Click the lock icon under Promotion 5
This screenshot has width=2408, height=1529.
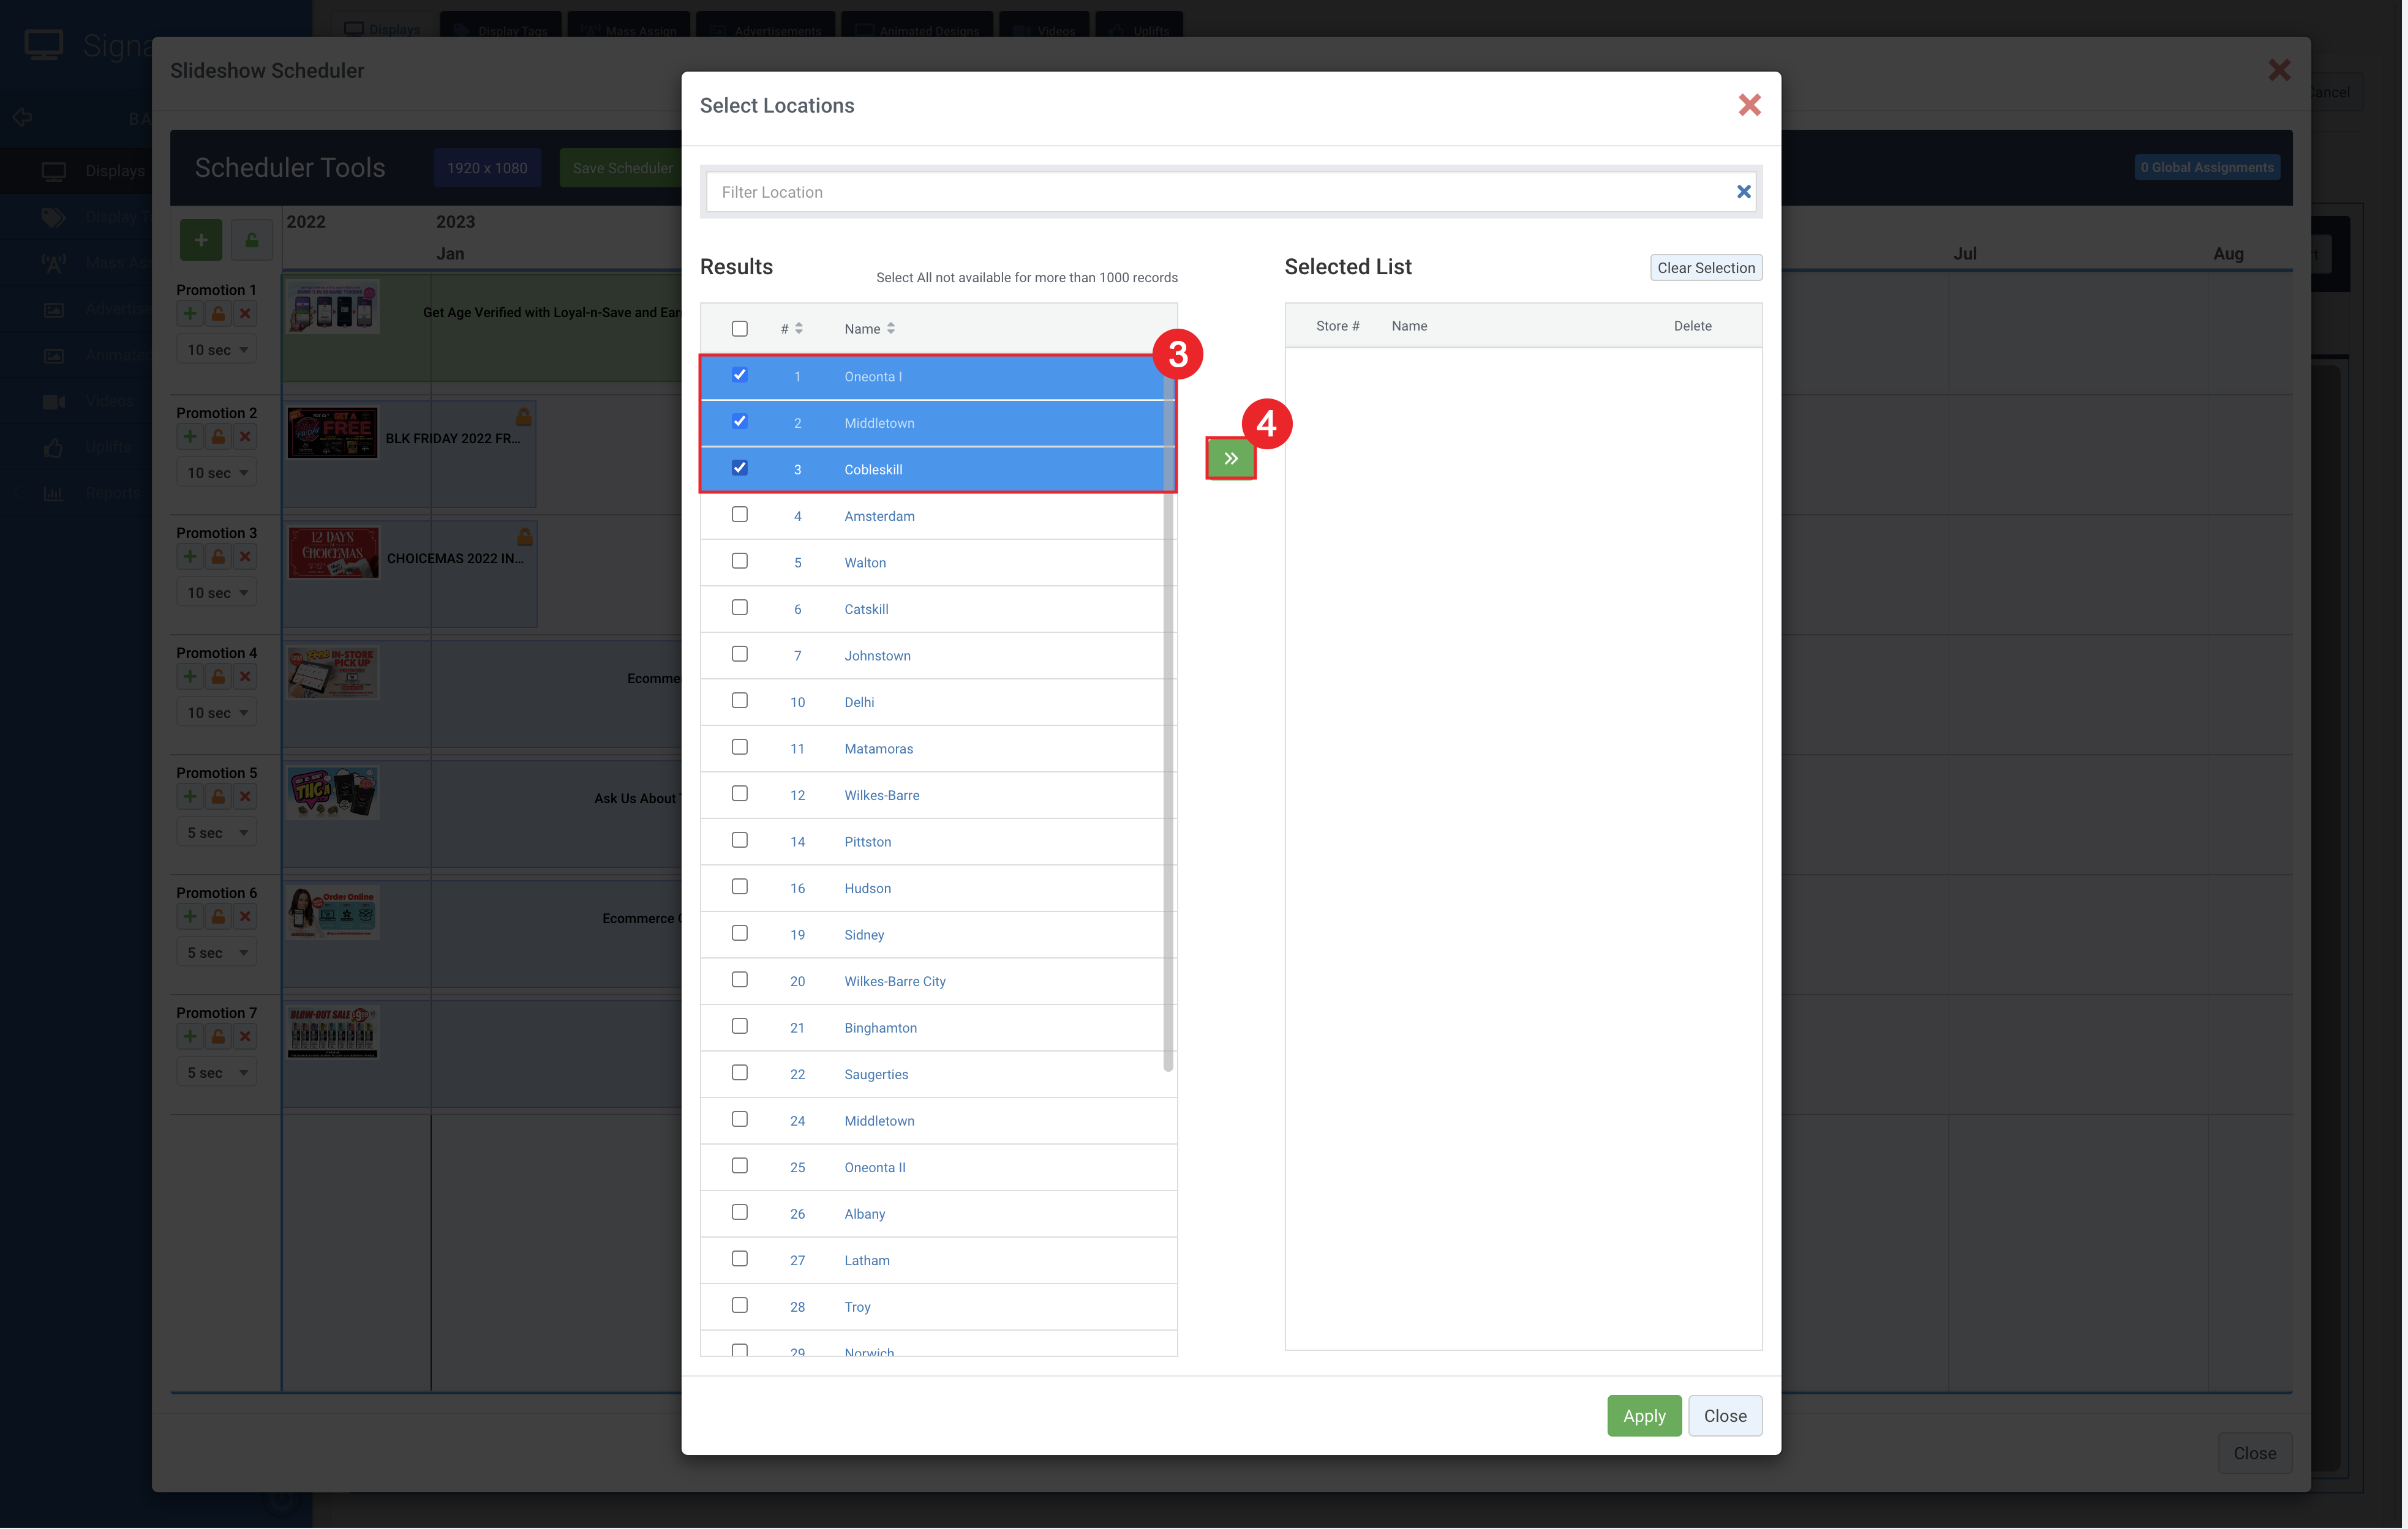click(218, 796)
